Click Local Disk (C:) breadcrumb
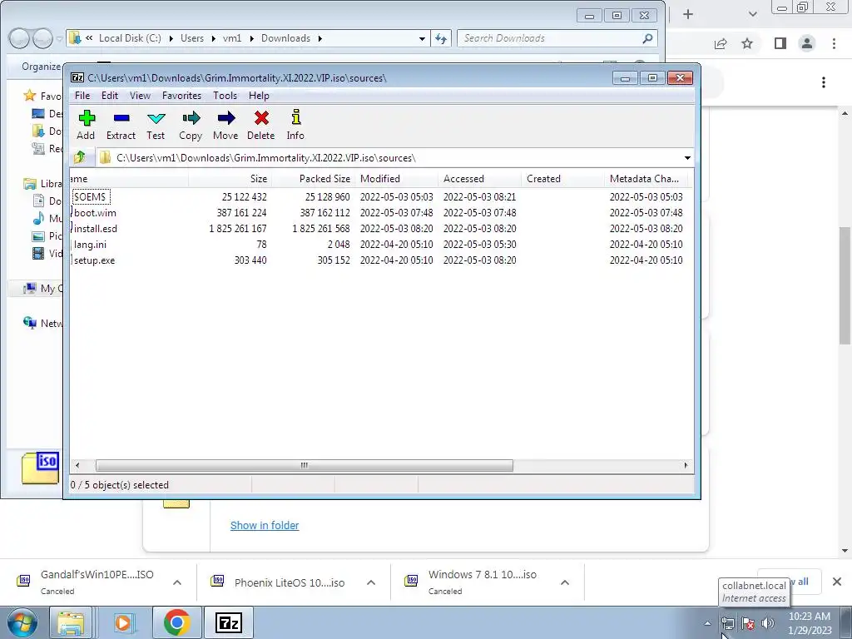The image size is (852, 639). (x=130, y=38)
